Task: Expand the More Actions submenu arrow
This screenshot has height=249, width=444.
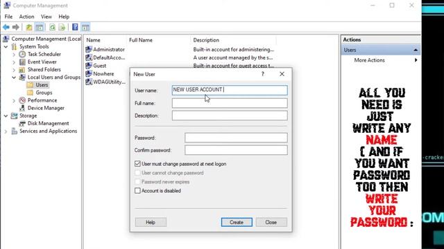Action: pos(416,60)
